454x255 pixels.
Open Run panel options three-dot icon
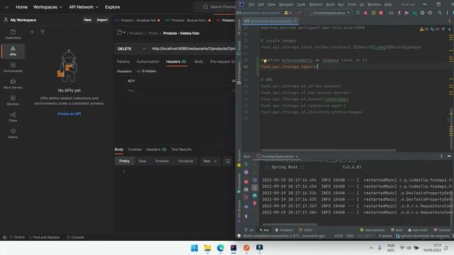point(441,156)
